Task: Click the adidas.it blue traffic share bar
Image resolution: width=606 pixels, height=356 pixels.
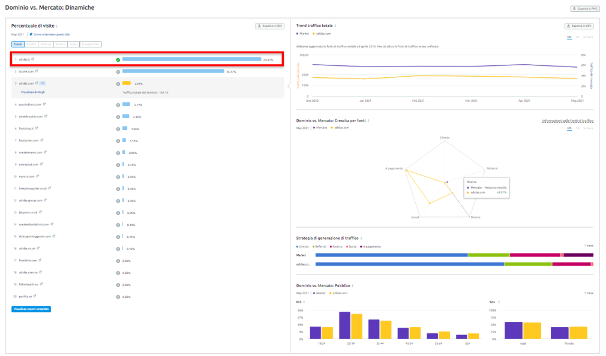Action: 191,59
